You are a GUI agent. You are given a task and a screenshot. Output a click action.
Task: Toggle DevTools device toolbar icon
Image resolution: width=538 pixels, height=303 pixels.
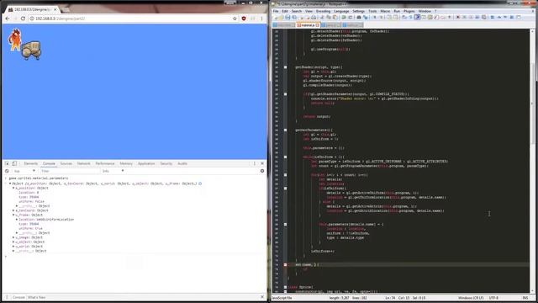click(14, 163)
